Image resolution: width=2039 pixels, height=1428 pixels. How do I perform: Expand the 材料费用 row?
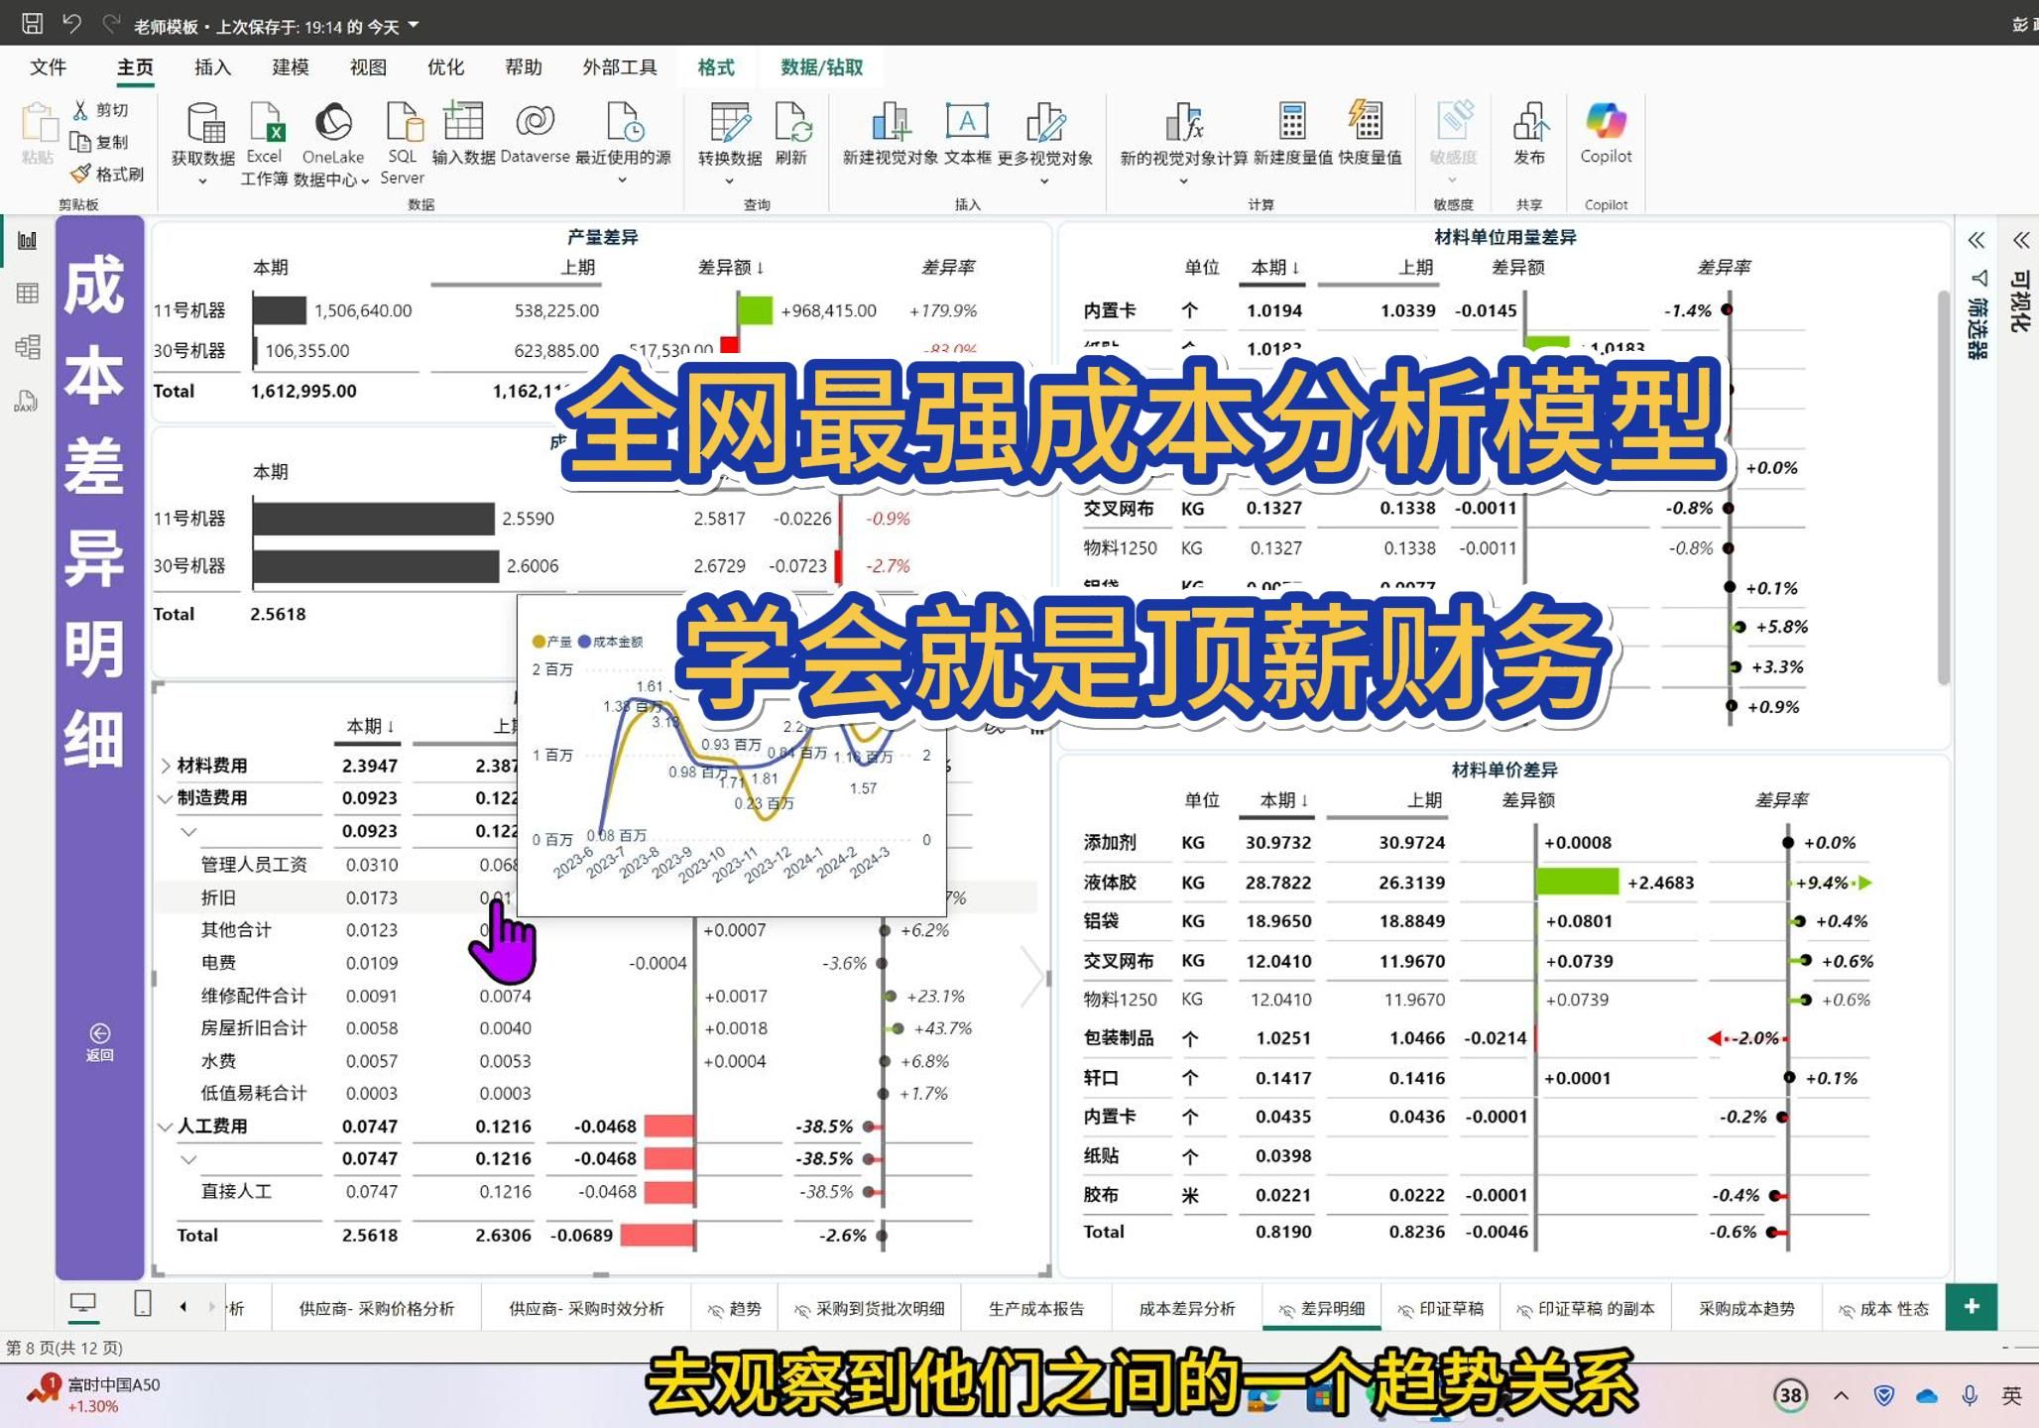[x=165, y=766]
